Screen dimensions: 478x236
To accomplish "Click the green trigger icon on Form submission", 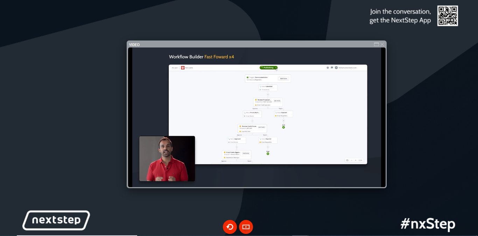I will click(247, 77).
